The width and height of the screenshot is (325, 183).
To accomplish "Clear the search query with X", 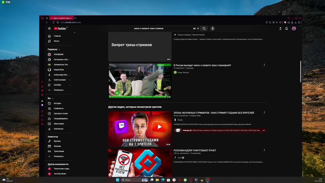I will tap(198, 28).
